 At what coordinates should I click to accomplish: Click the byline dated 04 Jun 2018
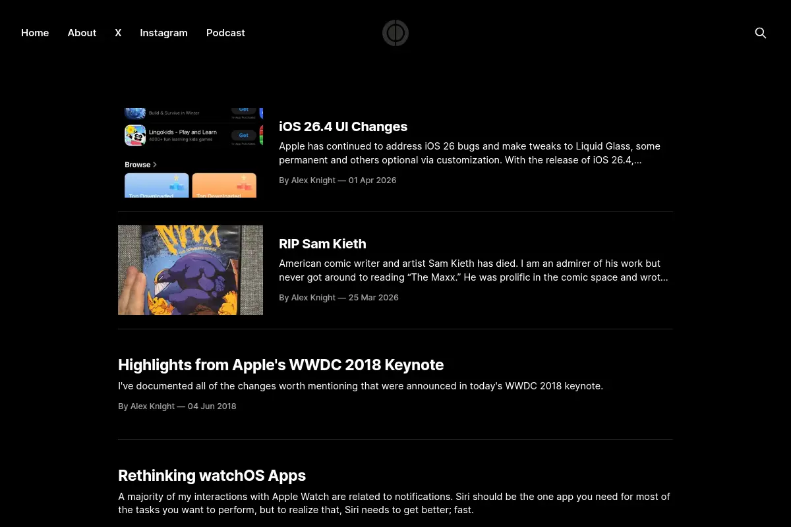click(177, 406)
